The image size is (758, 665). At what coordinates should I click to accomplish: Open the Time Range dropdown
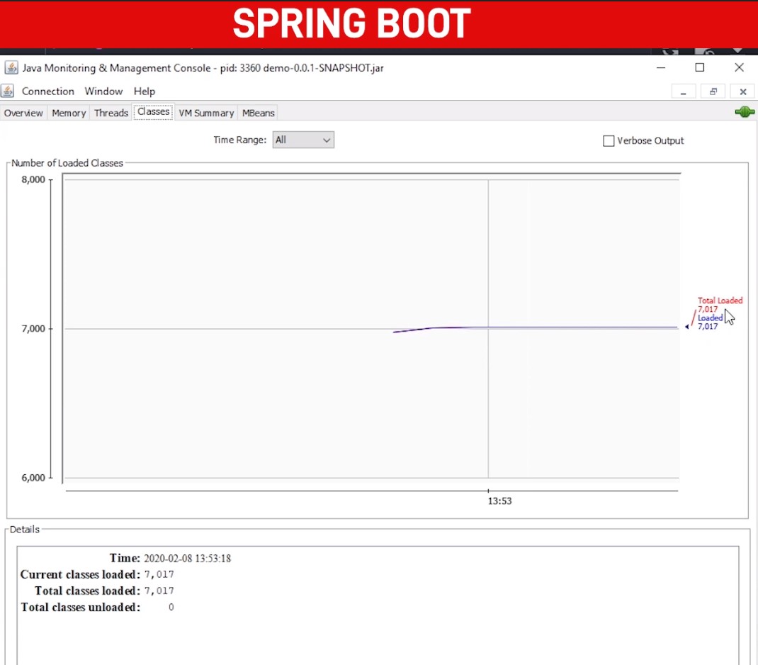303,140
